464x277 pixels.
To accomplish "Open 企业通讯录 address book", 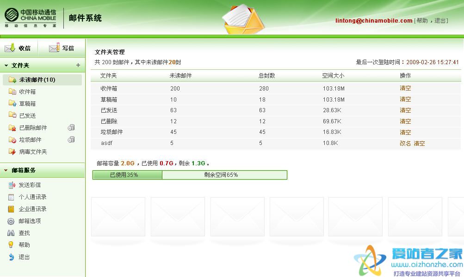I will tap(32, 209).
